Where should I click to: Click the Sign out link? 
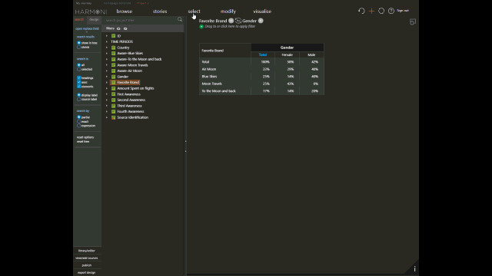point(403,11)
